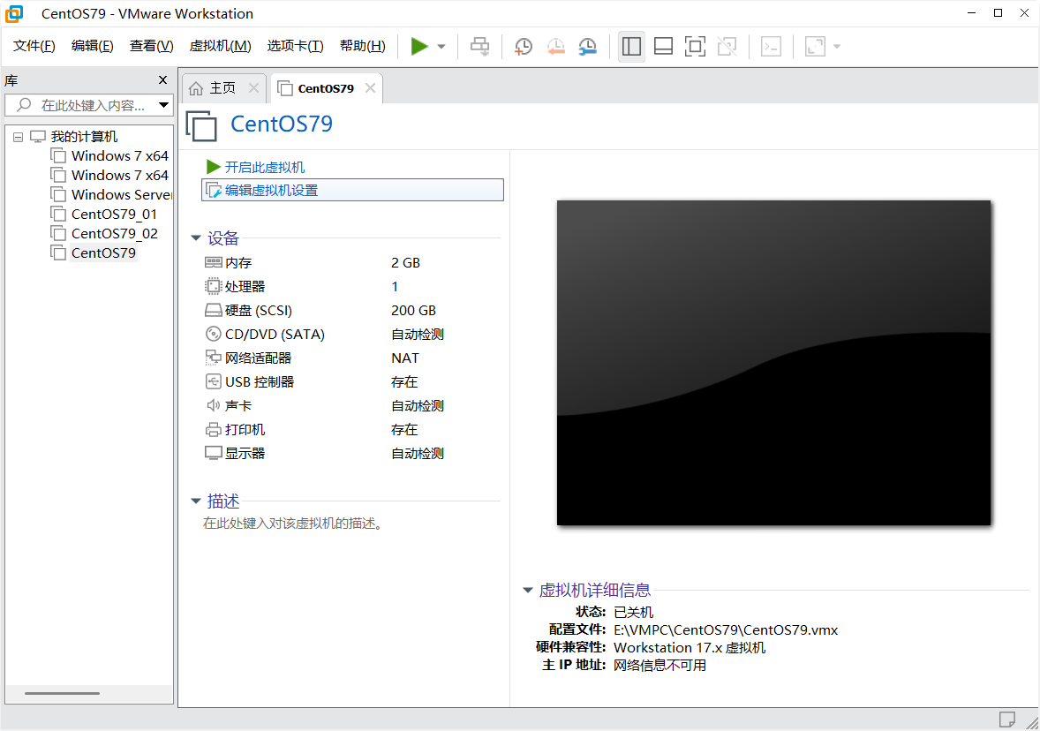Screen dimensions: 1040x731
Task: Open the 文件(F) menu
Action: 34,46
